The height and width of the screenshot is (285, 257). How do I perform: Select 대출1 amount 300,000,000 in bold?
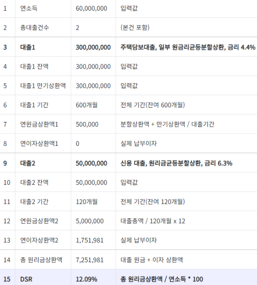[93, 47]
